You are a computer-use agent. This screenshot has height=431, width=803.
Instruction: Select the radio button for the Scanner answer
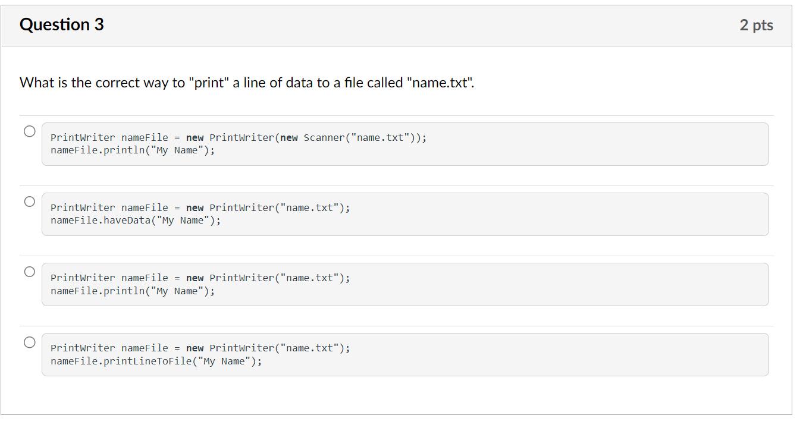pos(30,131)
